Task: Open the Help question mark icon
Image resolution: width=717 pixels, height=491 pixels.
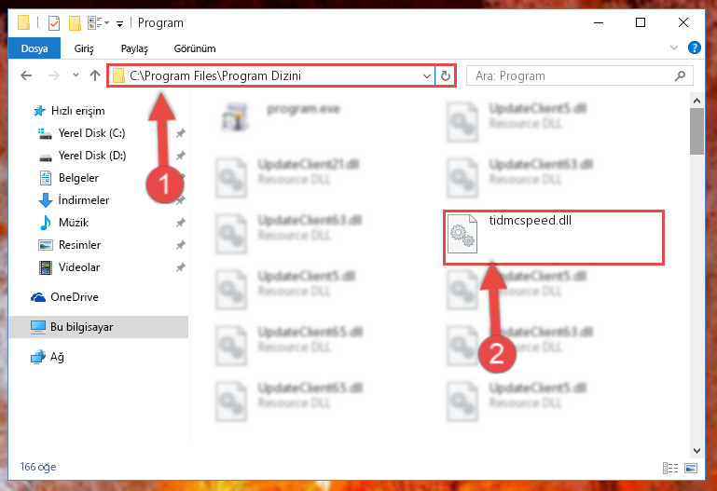Action: pos(694,48)
